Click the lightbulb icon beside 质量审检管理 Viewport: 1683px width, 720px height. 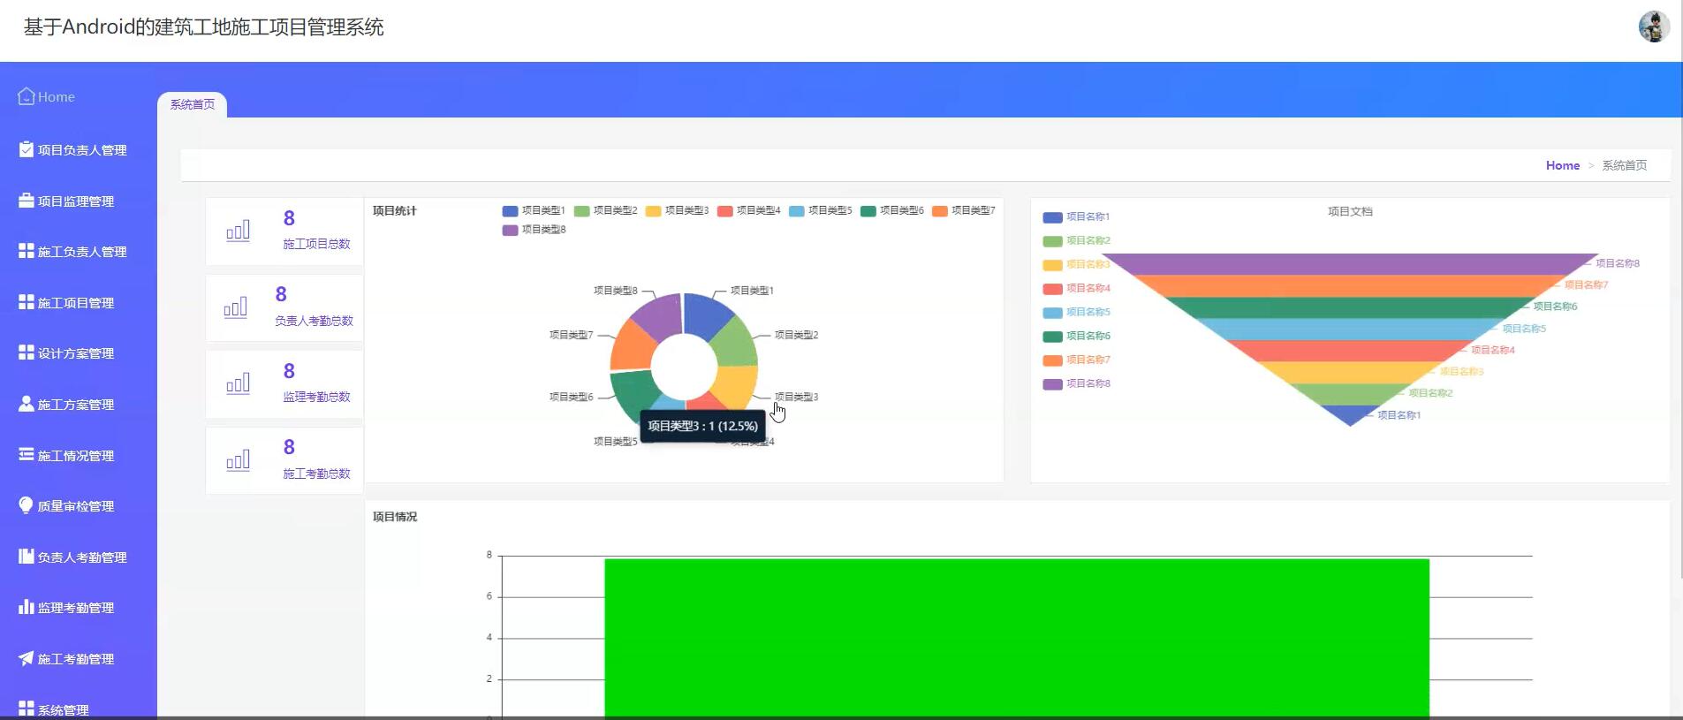27,505
